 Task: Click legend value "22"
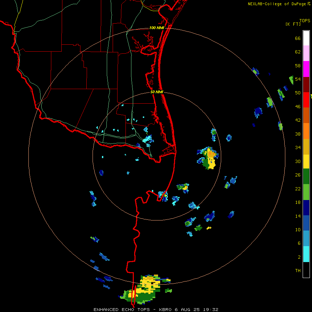pos(298,189)
